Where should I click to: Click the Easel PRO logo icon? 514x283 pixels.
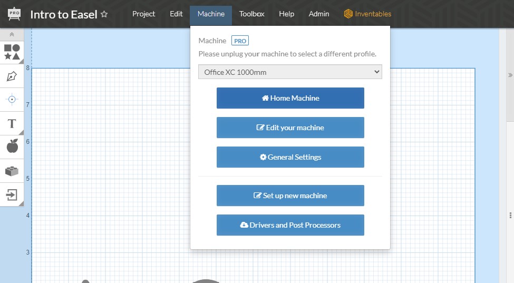[14, 14]
